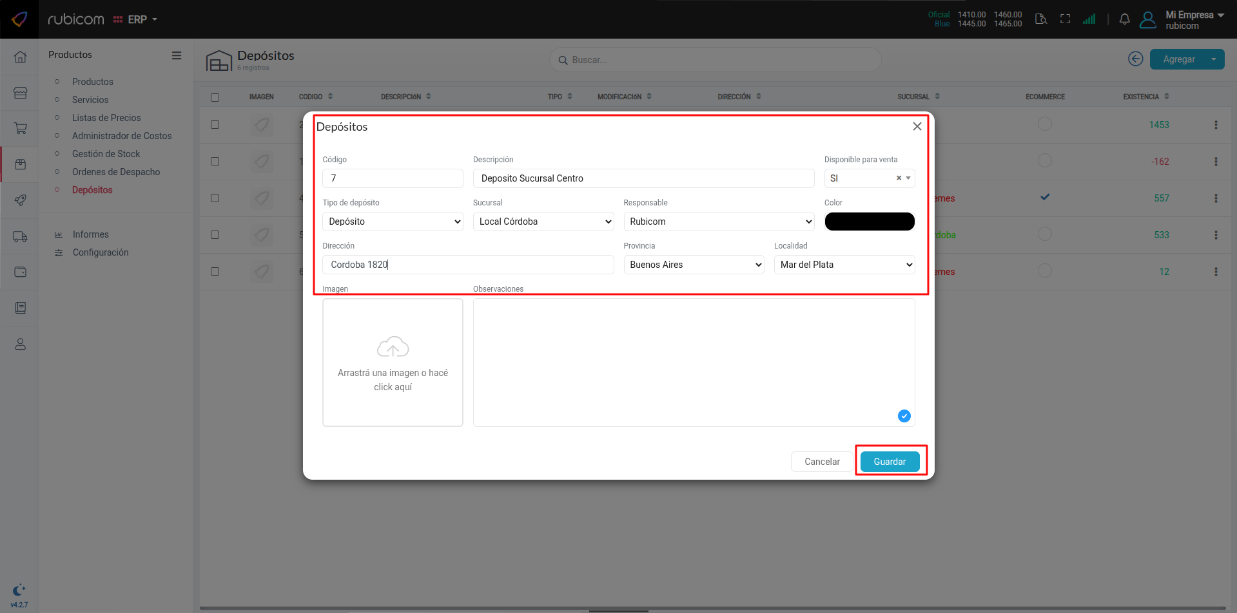Go to Listas de Precios
The image size is (1237, 613).
106,118
